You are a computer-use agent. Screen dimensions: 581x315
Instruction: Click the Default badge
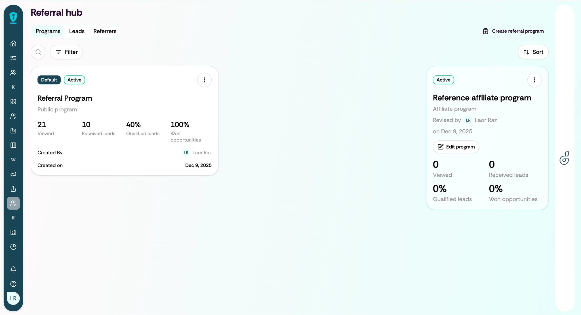pos(49,80)
